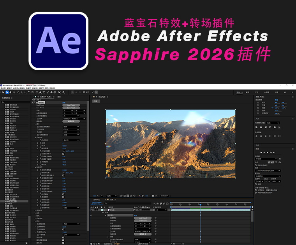Viewport: 296px width, 245px height.
Task: Click Align Left icon in Align panel
Action: (x=256, y=127)
